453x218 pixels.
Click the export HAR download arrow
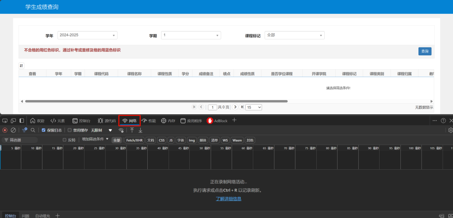(140, 130)
